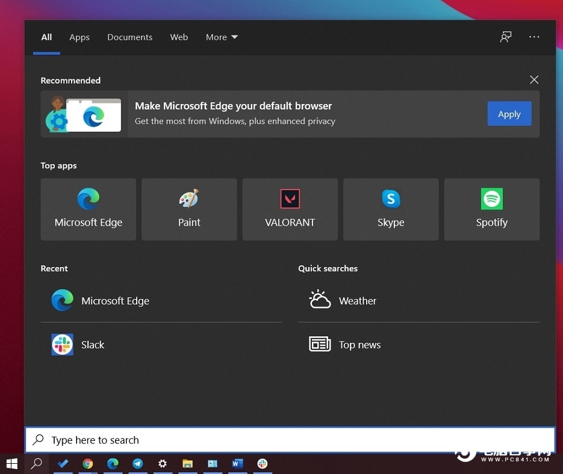Launch Spotify from Top apps
This screenshot has width=563, height=474.
tap(491, 209)
